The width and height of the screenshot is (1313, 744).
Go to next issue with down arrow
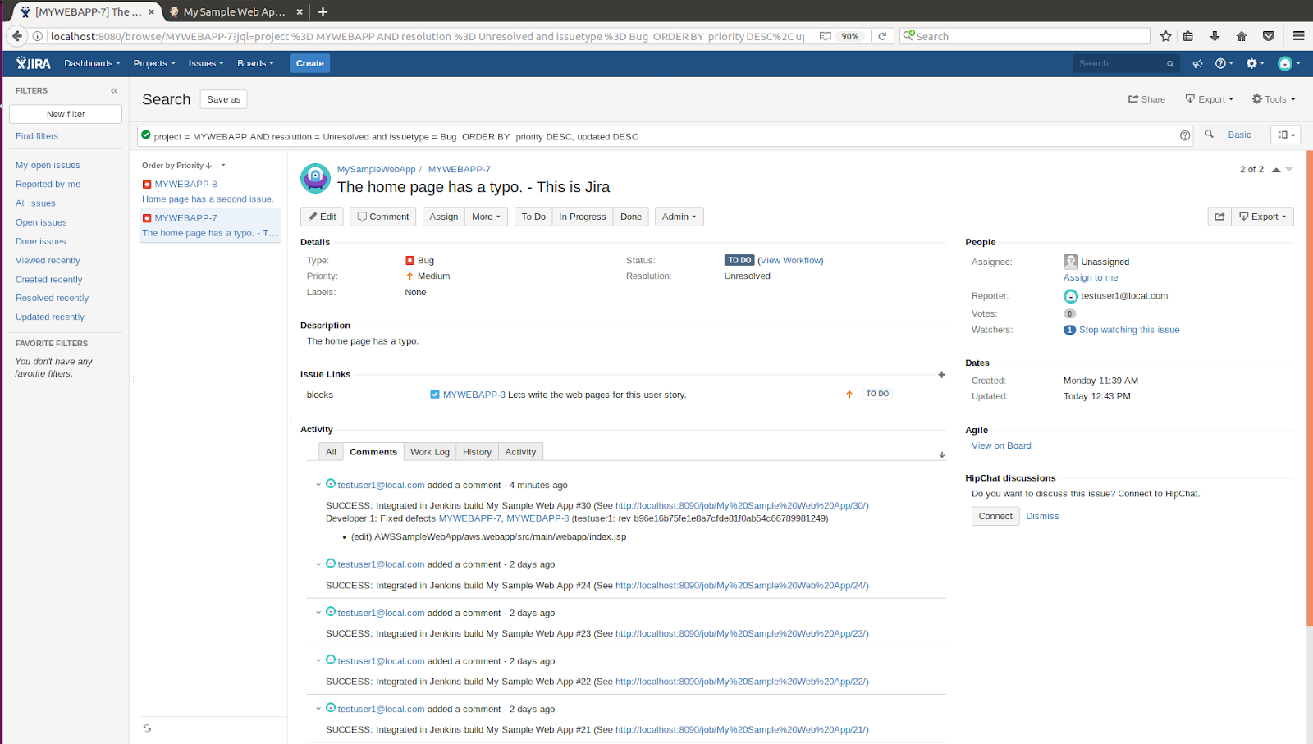click(x=1289, y=170)
